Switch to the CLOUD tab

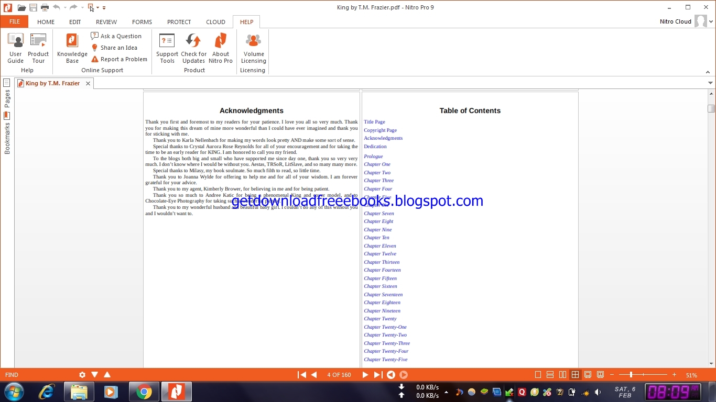coord(215,22)
